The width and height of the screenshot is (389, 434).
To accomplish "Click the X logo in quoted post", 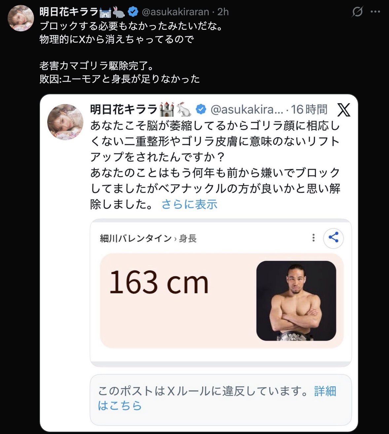I will coord(343,110).
